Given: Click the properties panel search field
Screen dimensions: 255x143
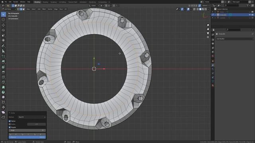Looking at the screenshot, I should coord(233,30).
